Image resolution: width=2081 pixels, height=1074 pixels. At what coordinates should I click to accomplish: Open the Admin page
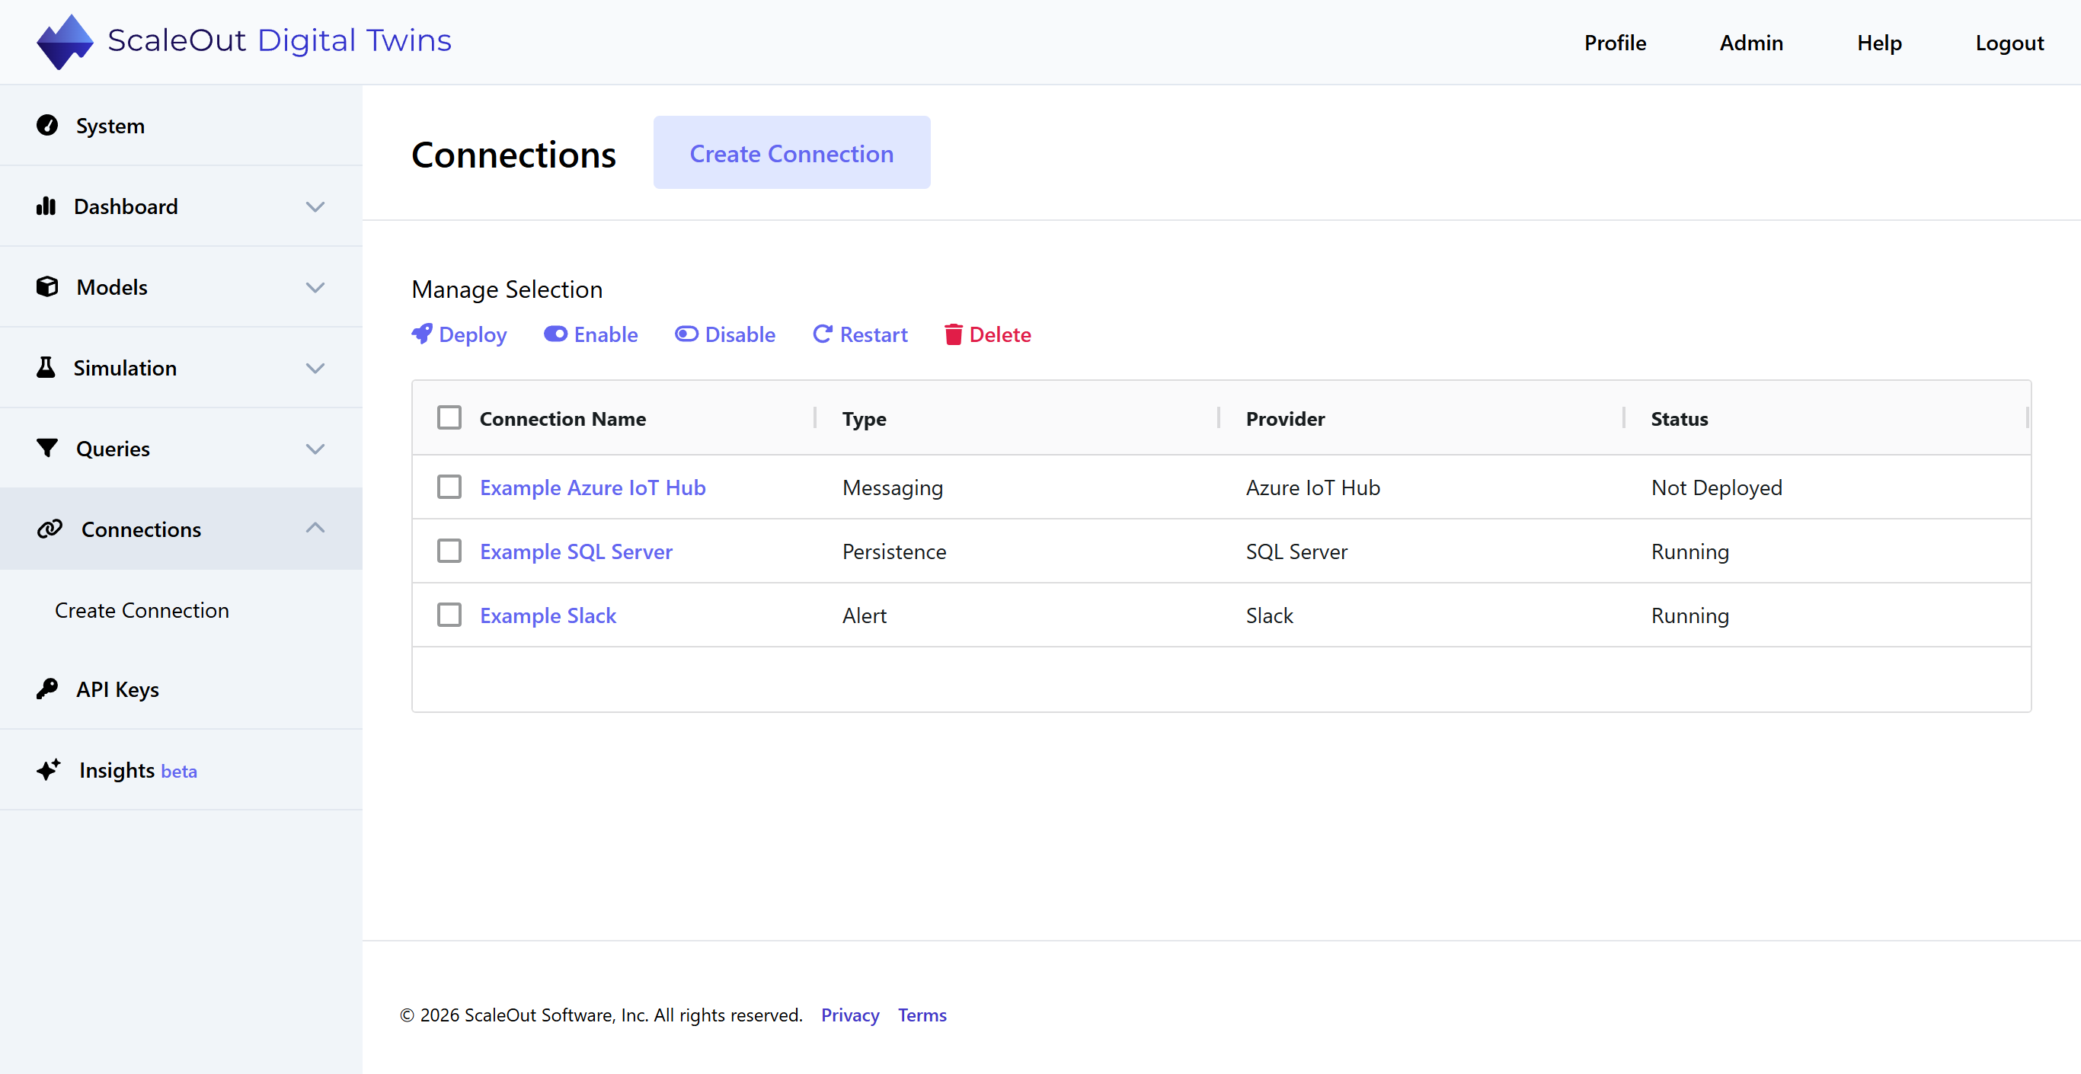pyautogui.click(x=1751, y=42)
